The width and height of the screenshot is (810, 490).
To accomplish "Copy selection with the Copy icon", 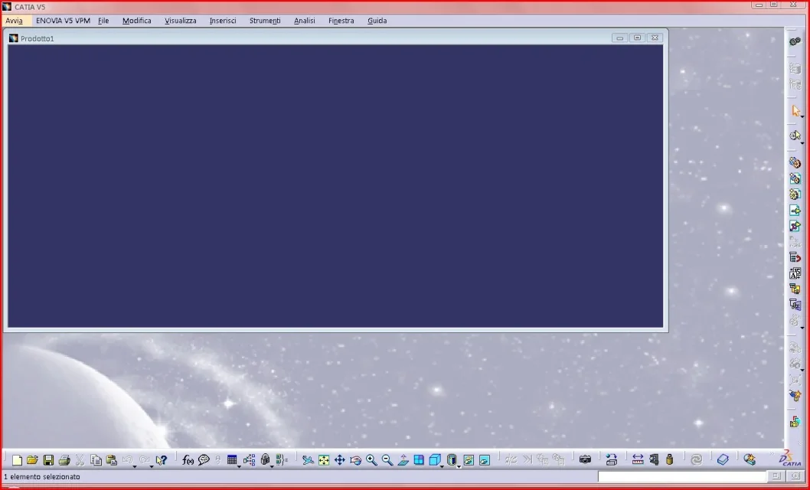I will tap(96, 459).
